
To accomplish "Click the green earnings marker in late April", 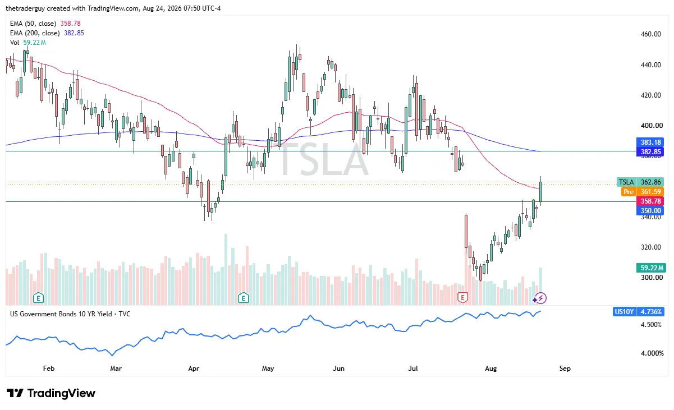I will 243,297.
